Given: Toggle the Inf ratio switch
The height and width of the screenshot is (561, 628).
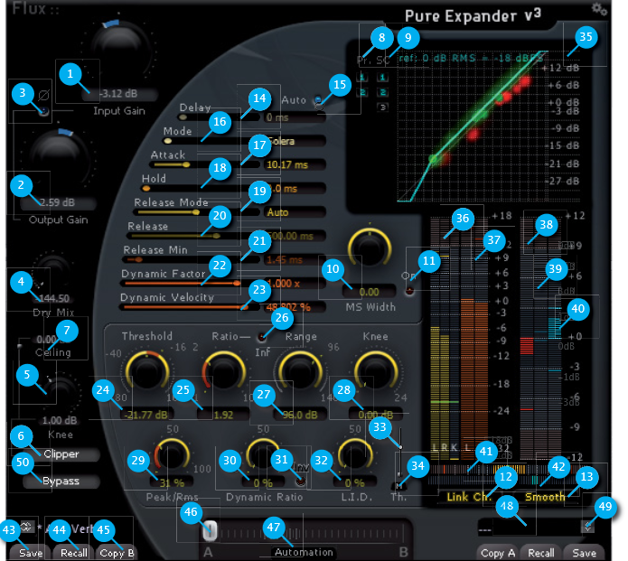Looking at the screenshot, I should (x=262, y=336).
